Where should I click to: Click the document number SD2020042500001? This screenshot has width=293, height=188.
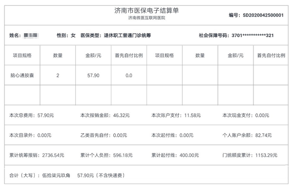click(x=263, y=15)
